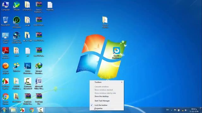Open FastStone Capture desktop shortcut
Screen dimensions: 202x113
(6, 83)
